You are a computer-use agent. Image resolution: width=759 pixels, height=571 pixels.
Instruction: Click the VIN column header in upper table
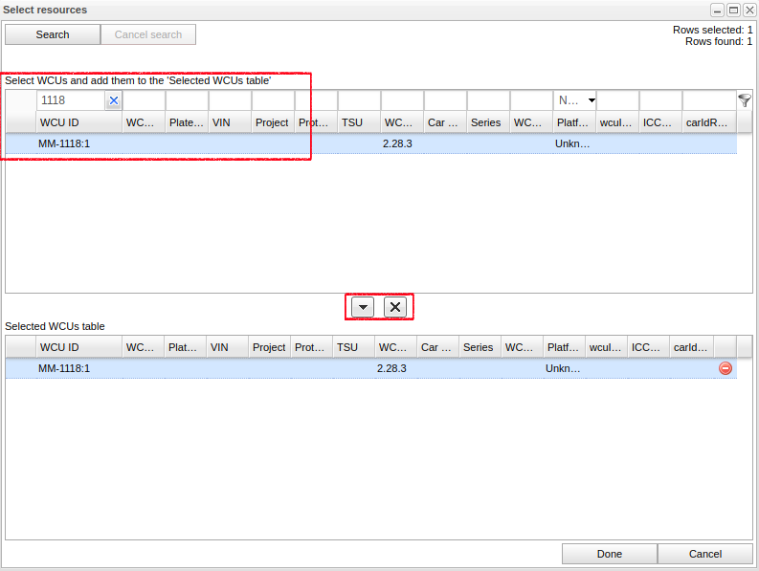click(x=230, y=122)
